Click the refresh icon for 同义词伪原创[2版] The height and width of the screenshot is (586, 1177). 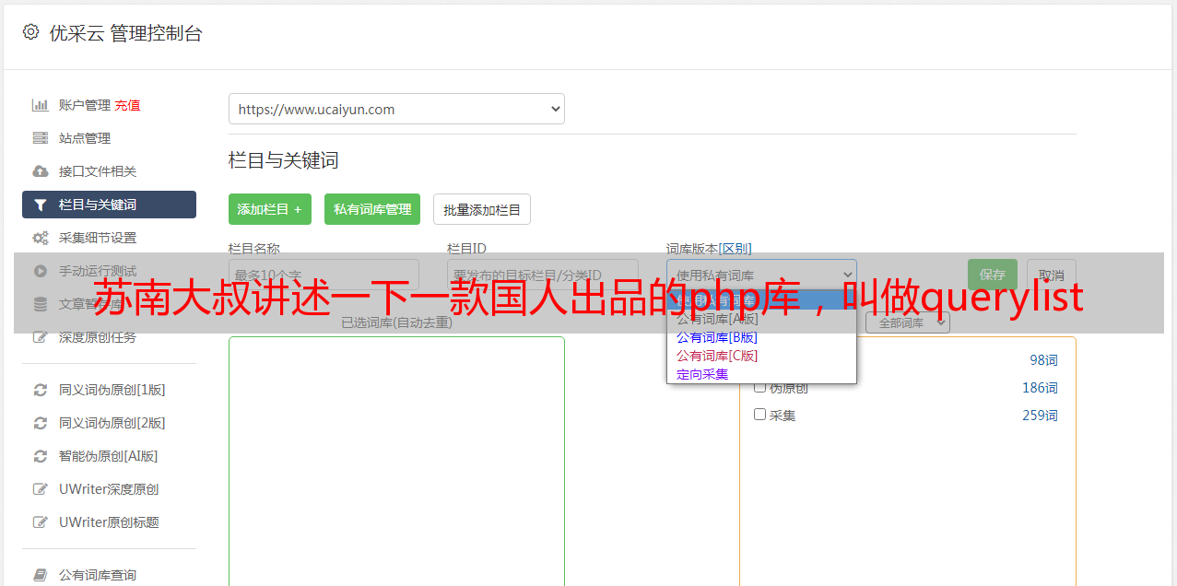coord(40,423)
